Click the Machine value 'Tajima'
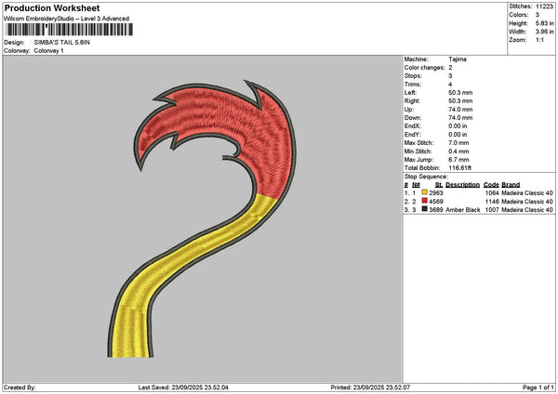Screen dimensions: 558x394 (458, 59)
